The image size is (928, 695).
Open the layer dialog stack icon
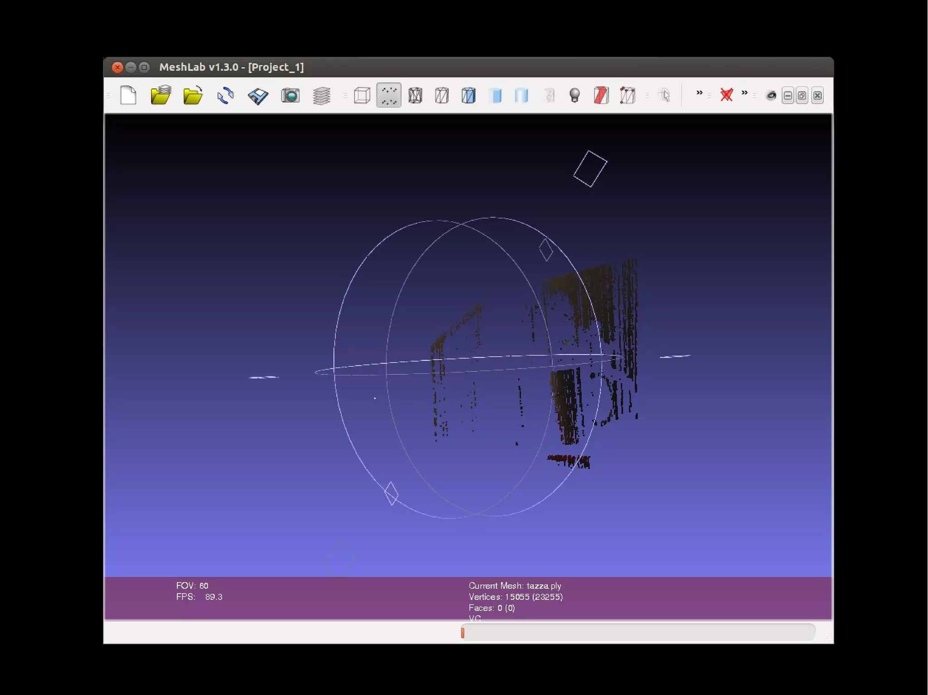coord(322,96)
